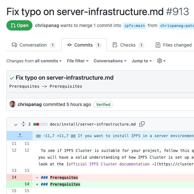The width and height of the screenshot is (194, 194).
Task: Click pull request number #913
Action: pyautogui.click(x=177, y=12)
